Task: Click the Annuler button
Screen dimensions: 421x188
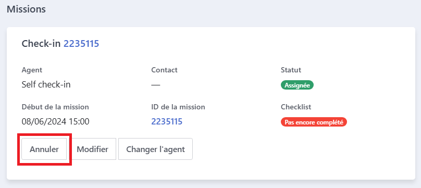Action: coord(44,149)
